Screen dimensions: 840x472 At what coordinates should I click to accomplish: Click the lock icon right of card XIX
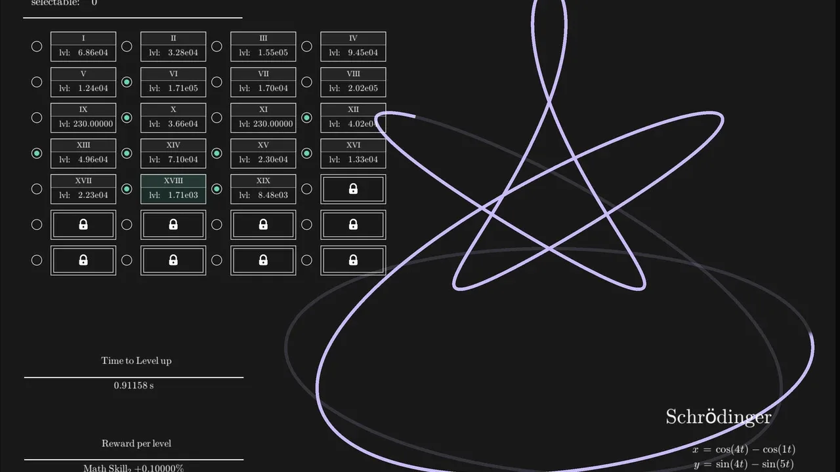[x=353, y=189]
